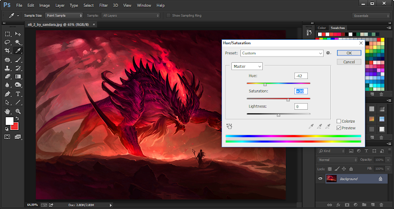
Task: Toggle Lock Transparent Pixels in Layers panel
Action: point(330,169)
